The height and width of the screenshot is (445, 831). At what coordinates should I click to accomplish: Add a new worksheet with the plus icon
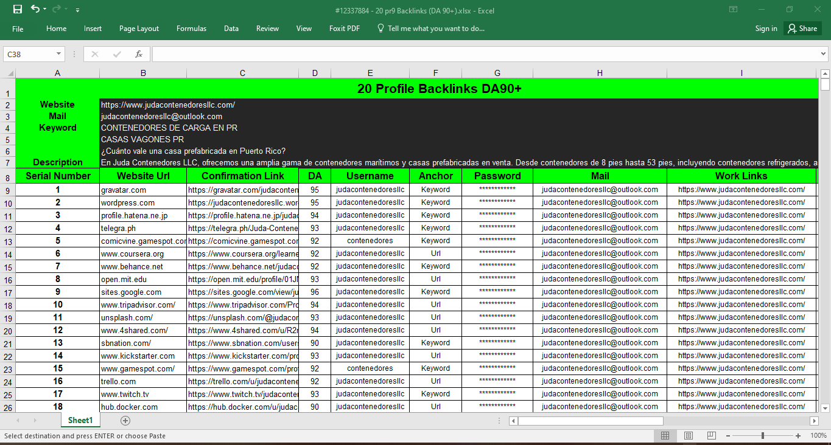pyautogui.click(x=125, y=420)
